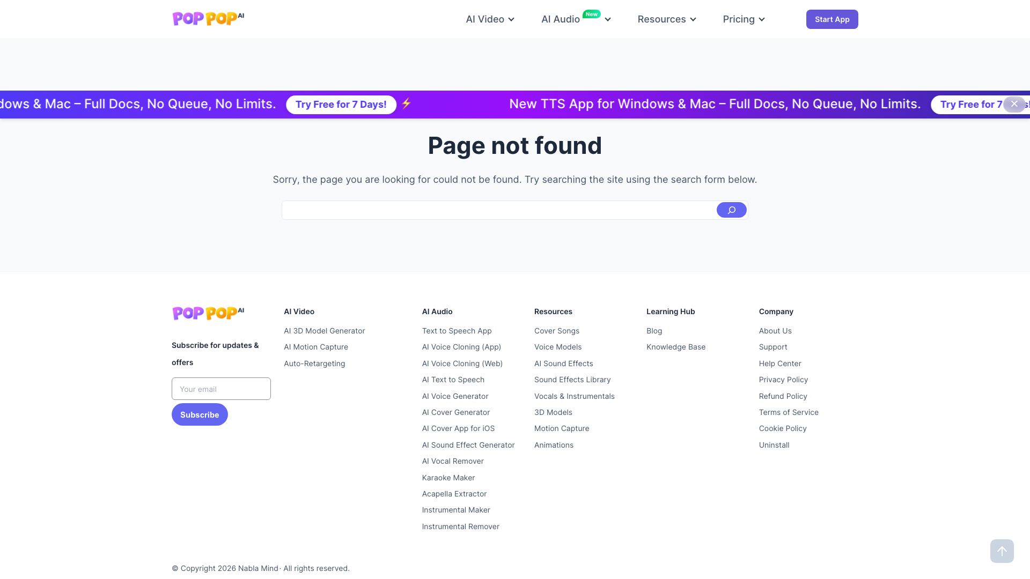This screenshot has height=579, width=1030.
Task: Open AI Cover App for iOS link
Action: (x=458, y=428)
